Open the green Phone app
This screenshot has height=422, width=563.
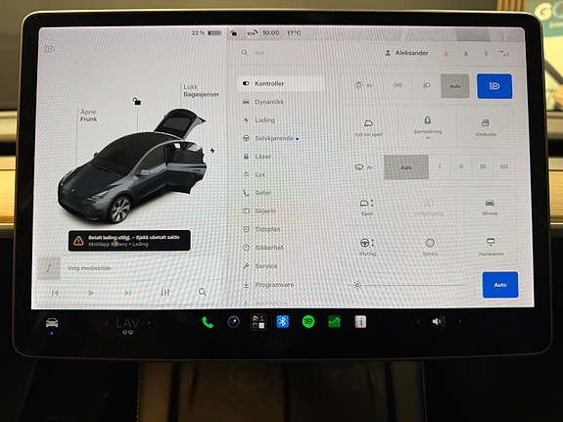(208, 322)
